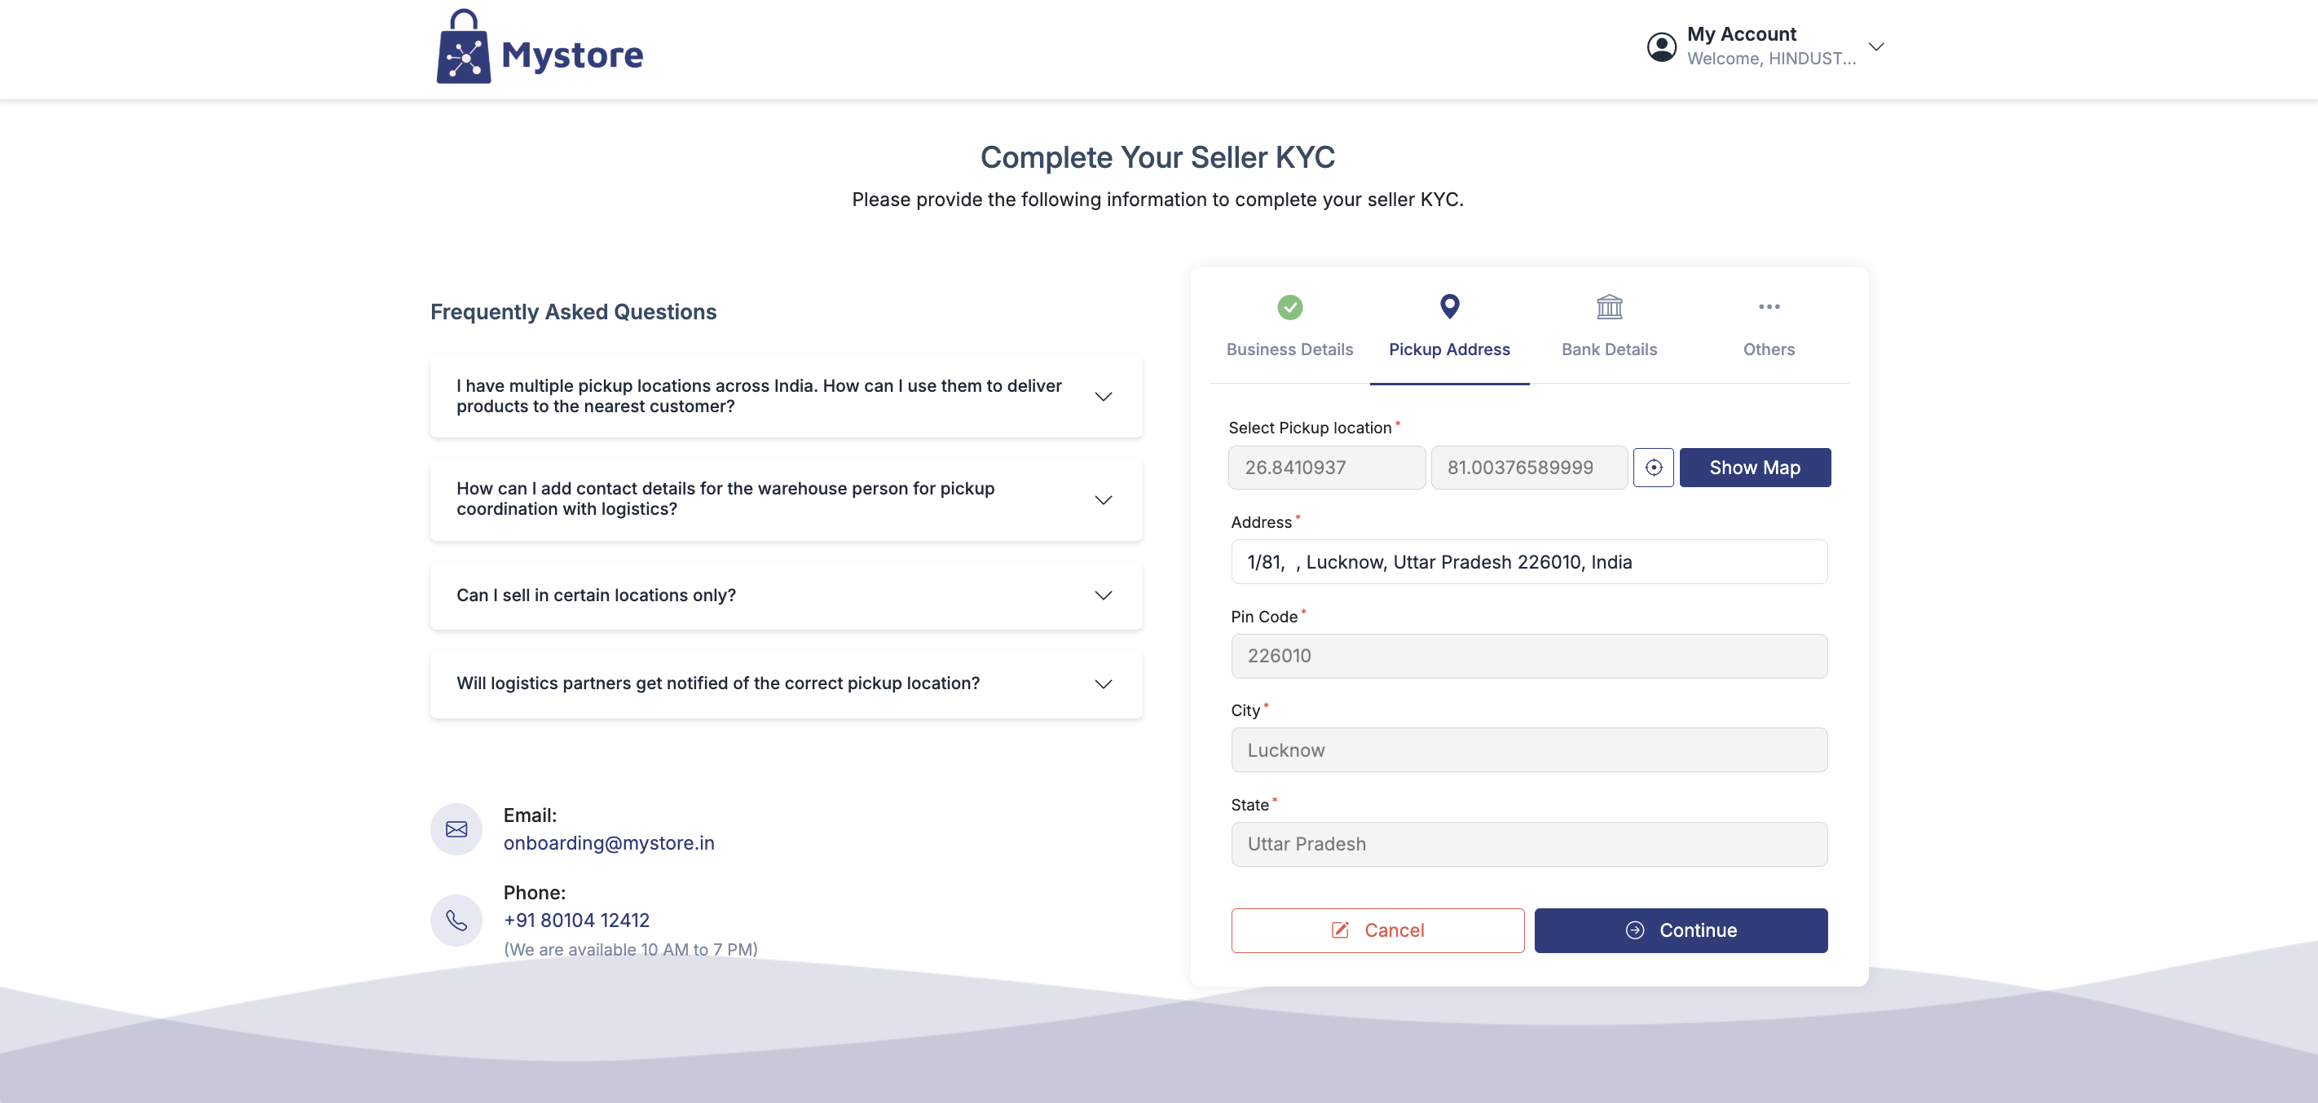Open the My Account dropdown chevron
Screen dimensions: 2318x1103
coord(1876,46)
